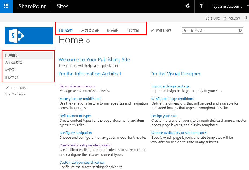Screen dimensions: 249x170
Task: Click the SharePoint site logo image
Action: [x=29, y=36]
